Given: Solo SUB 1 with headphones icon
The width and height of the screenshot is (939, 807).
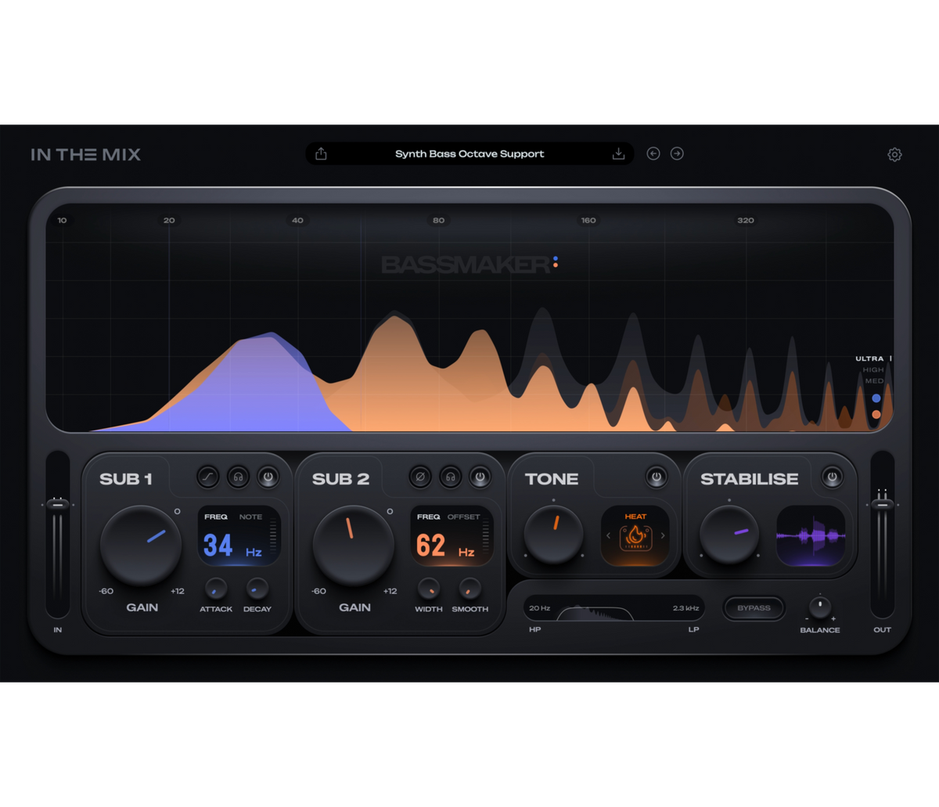Looking at the screenshot, I should tap(238, 476).
